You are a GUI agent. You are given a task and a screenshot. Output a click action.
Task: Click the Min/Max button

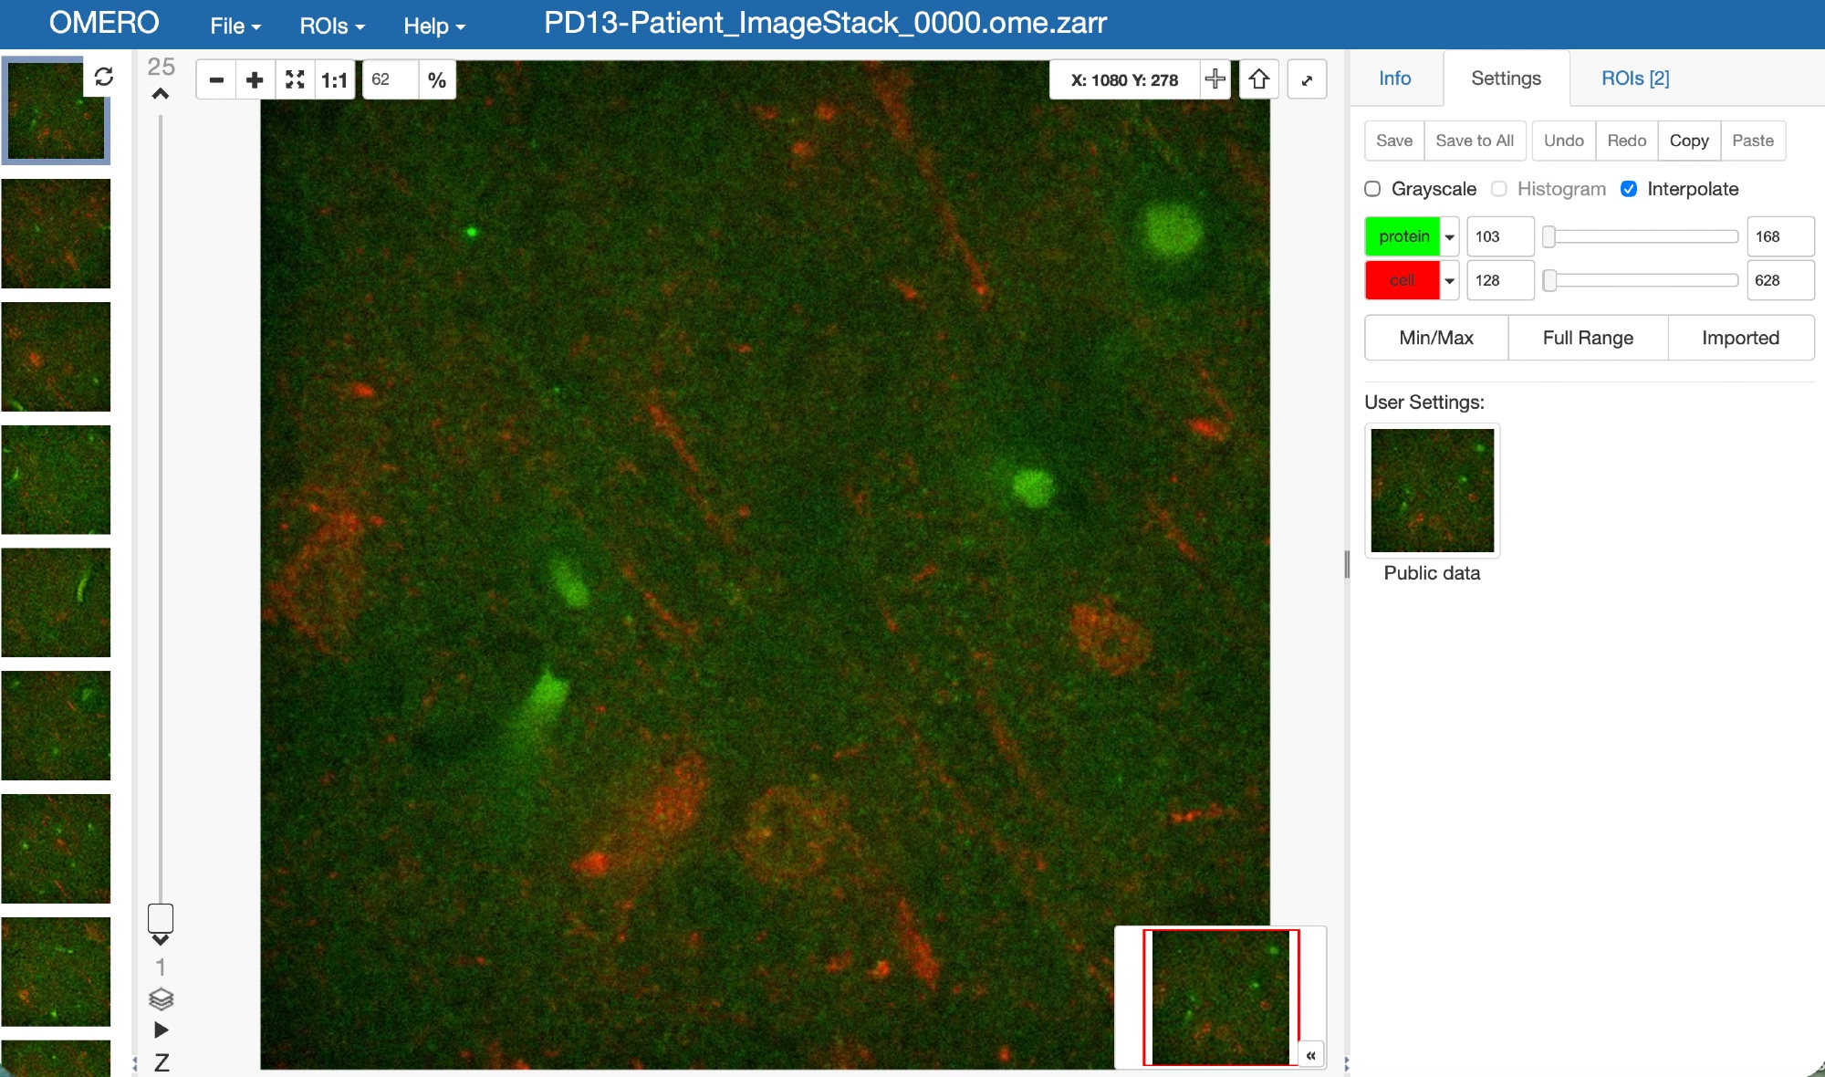point(1436,338)
